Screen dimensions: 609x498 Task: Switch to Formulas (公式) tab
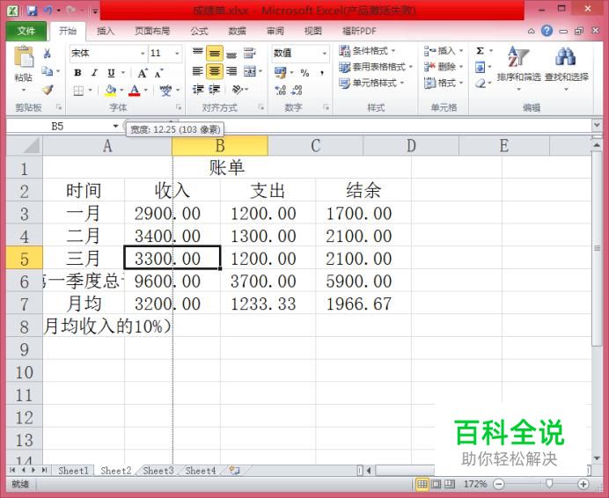pos(199,31)
